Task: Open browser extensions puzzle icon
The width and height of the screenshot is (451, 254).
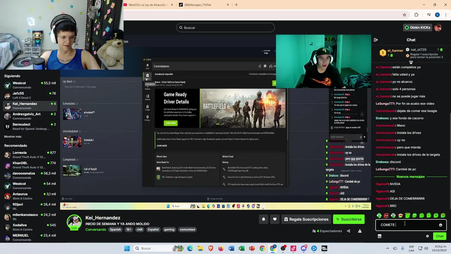Action: (416, 15)
